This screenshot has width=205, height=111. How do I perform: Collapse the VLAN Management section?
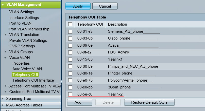3,5
